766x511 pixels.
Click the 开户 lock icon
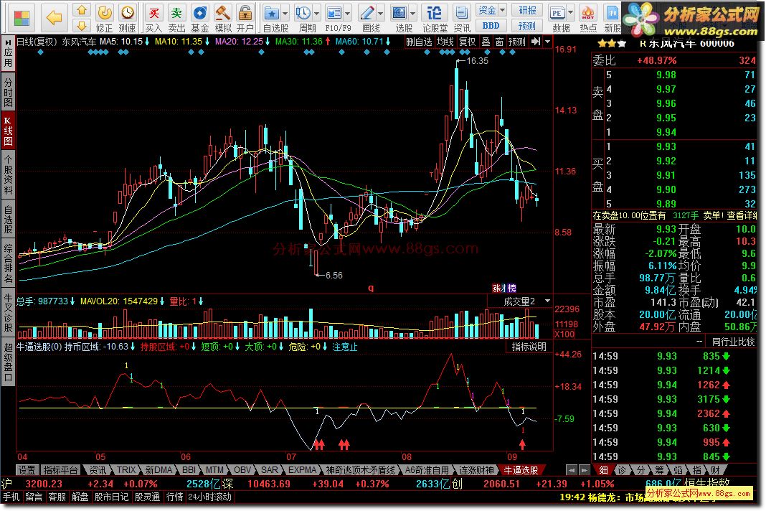pos(245,13)
